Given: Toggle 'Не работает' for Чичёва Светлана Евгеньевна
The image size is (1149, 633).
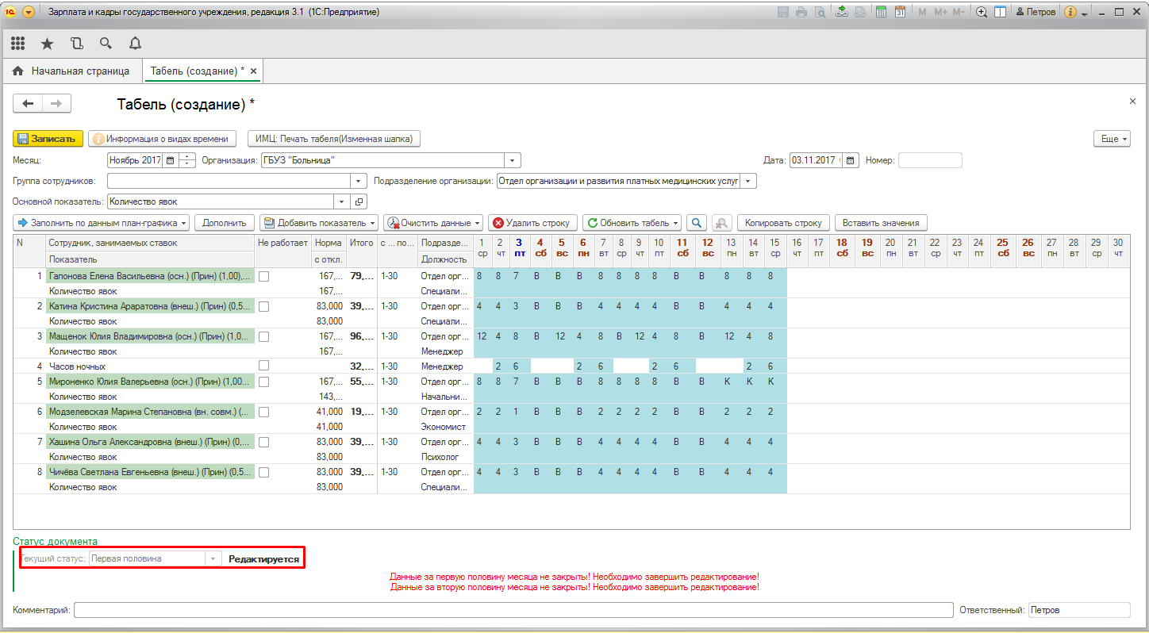Looking at the screenshot, I should point(264,472).
